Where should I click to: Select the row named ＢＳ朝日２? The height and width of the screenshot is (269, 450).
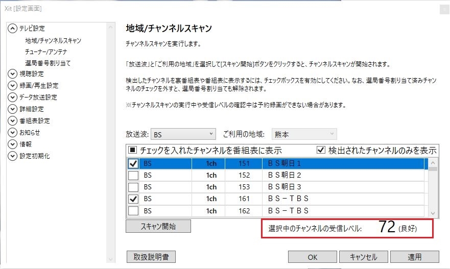(x=275, y=175)
